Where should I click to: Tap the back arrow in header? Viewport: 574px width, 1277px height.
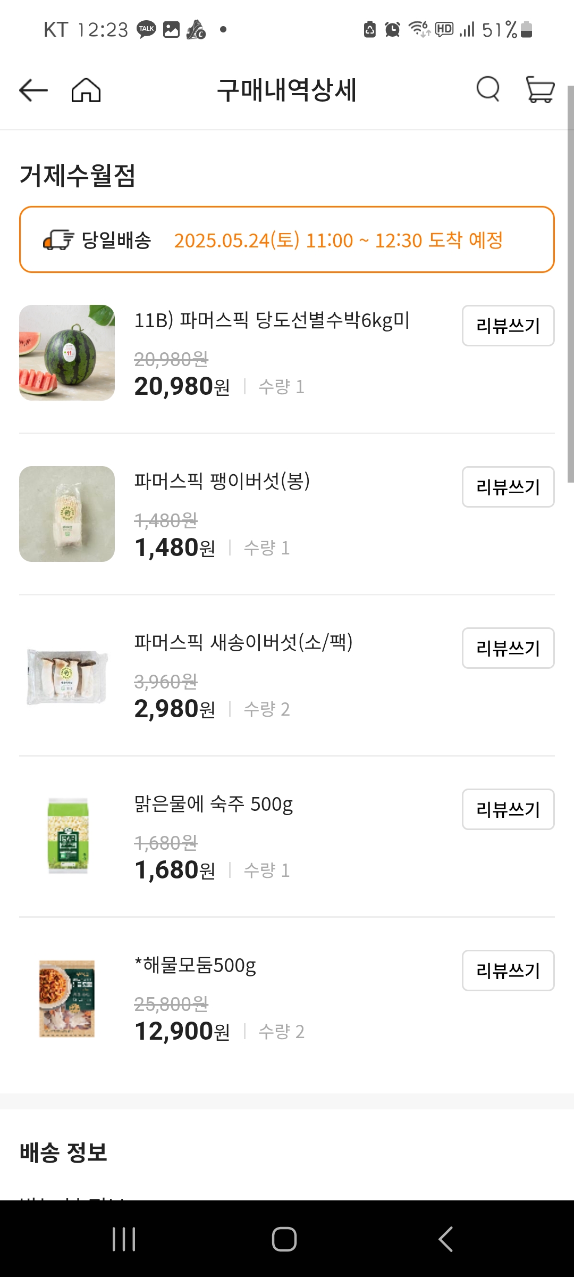[33, 90]
